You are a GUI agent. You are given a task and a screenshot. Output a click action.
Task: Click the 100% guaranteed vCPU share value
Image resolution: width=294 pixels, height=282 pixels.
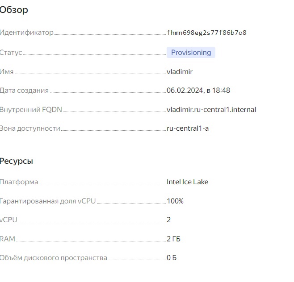175,201
